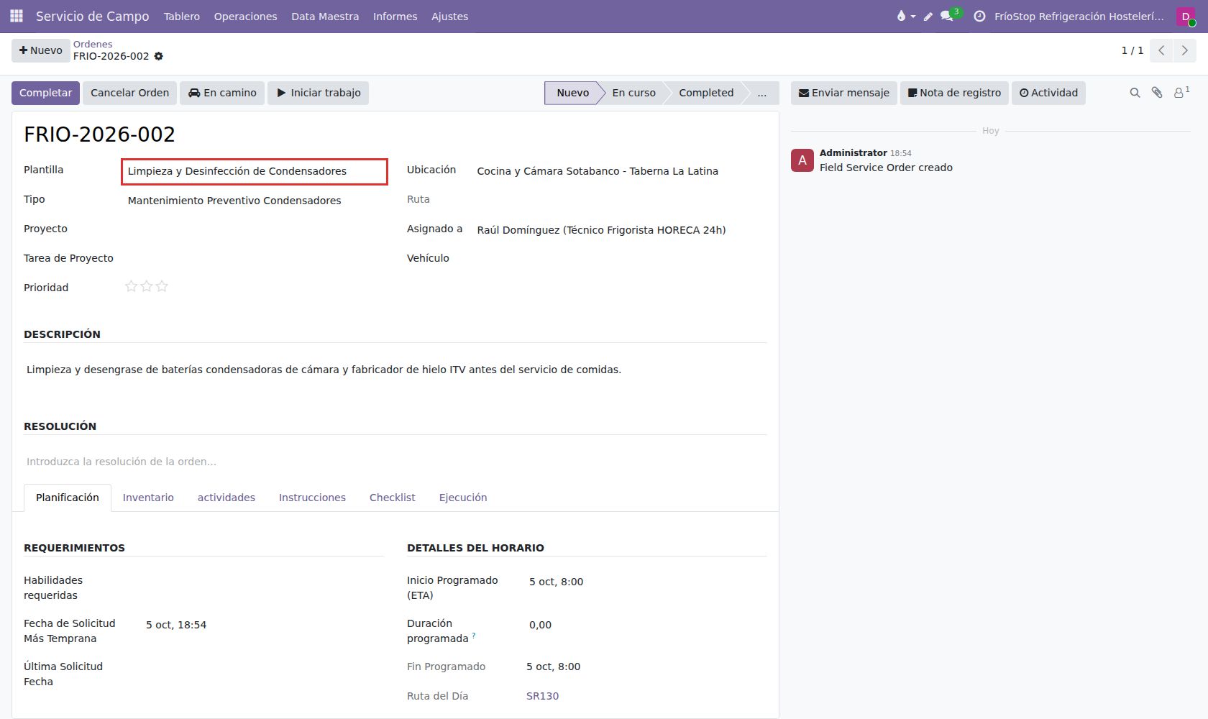The height and width of the screenshot is (719, 1208).
Task: Show followers icon in chatter
Action: click(x=1181, y=92)
